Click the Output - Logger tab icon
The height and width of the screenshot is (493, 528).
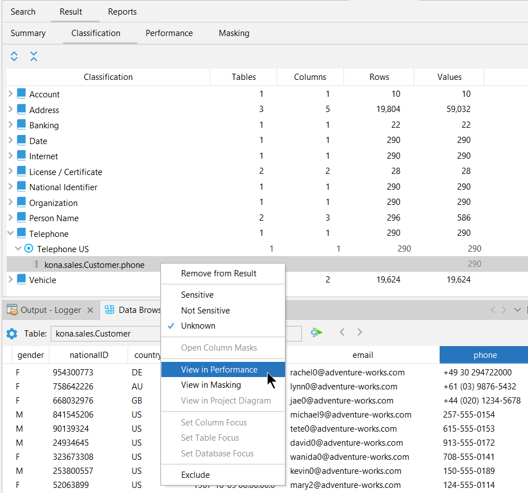tap(12, 310)
